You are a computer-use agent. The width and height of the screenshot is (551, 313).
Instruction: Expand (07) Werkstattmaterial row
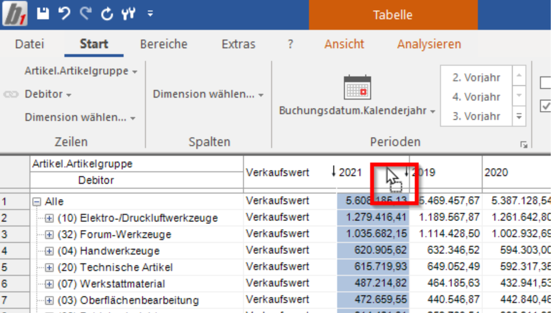(x=49, y=284)
